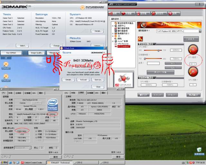
Task: Open CPU tab in left CPU-Z window
Action: point(4,93)
